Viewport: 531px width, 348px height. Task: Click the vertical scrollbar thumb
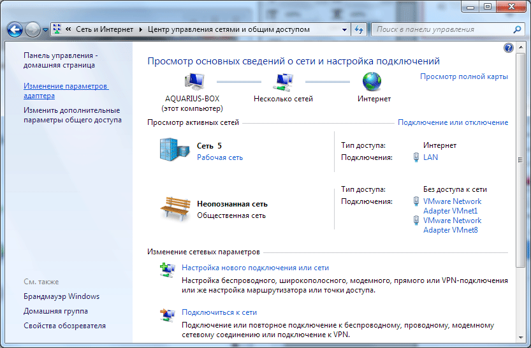520,160
